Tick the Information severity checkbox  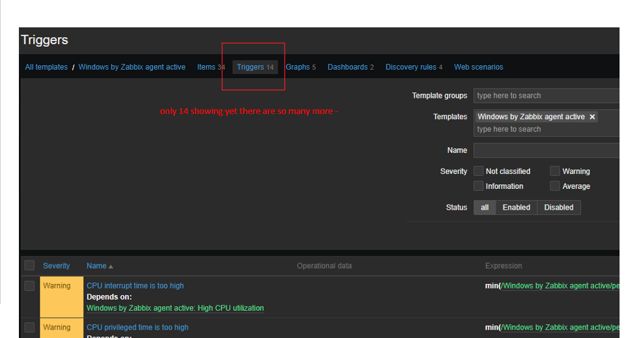pos(478,186)
